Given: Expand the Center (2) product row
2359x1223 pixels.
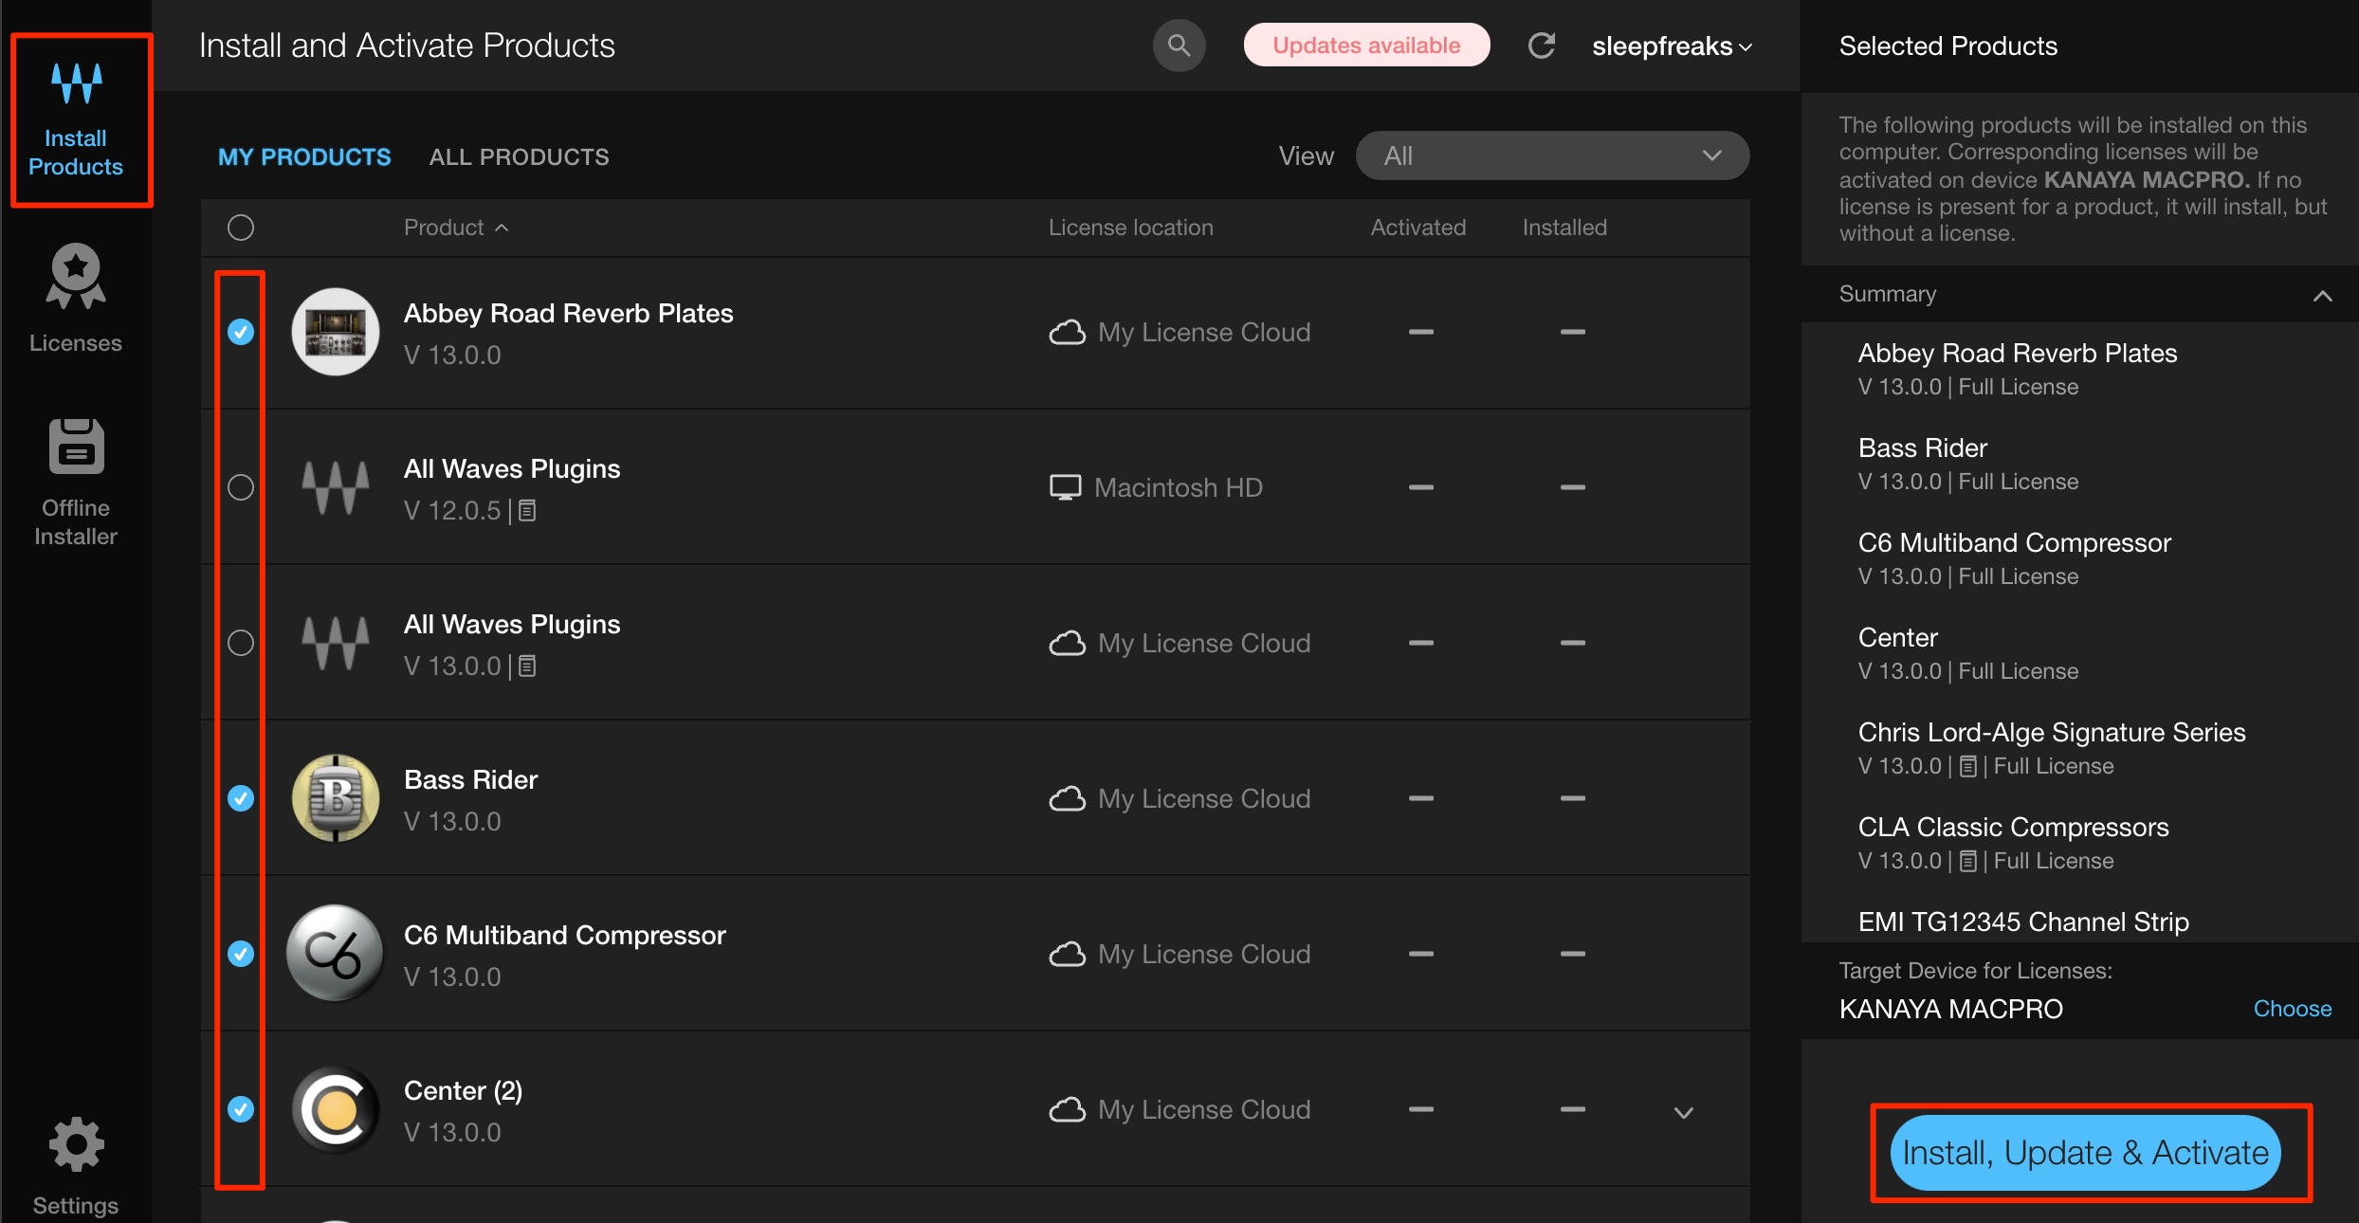Looking at the screenshot, I should [x=1683, y=1112].
